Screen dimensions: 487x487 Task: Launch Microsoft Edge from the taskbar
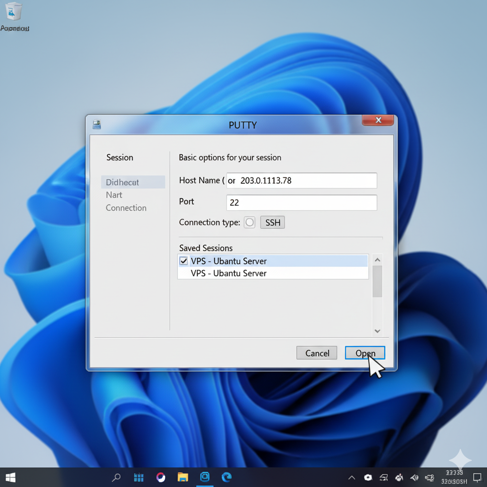point(226,477)
